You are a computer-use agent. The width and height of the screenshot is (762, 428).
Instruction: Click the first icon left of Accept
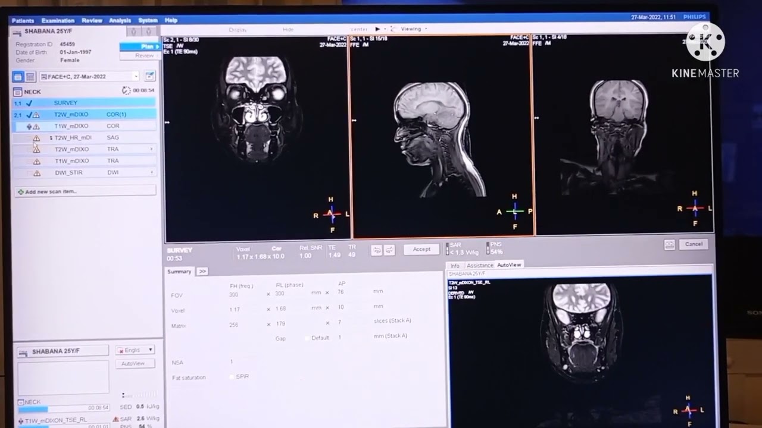click(x=377, y=250)
